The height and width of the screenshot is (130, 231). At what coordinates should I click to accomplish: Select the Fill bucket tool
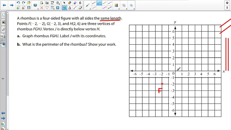click(80, 3)
